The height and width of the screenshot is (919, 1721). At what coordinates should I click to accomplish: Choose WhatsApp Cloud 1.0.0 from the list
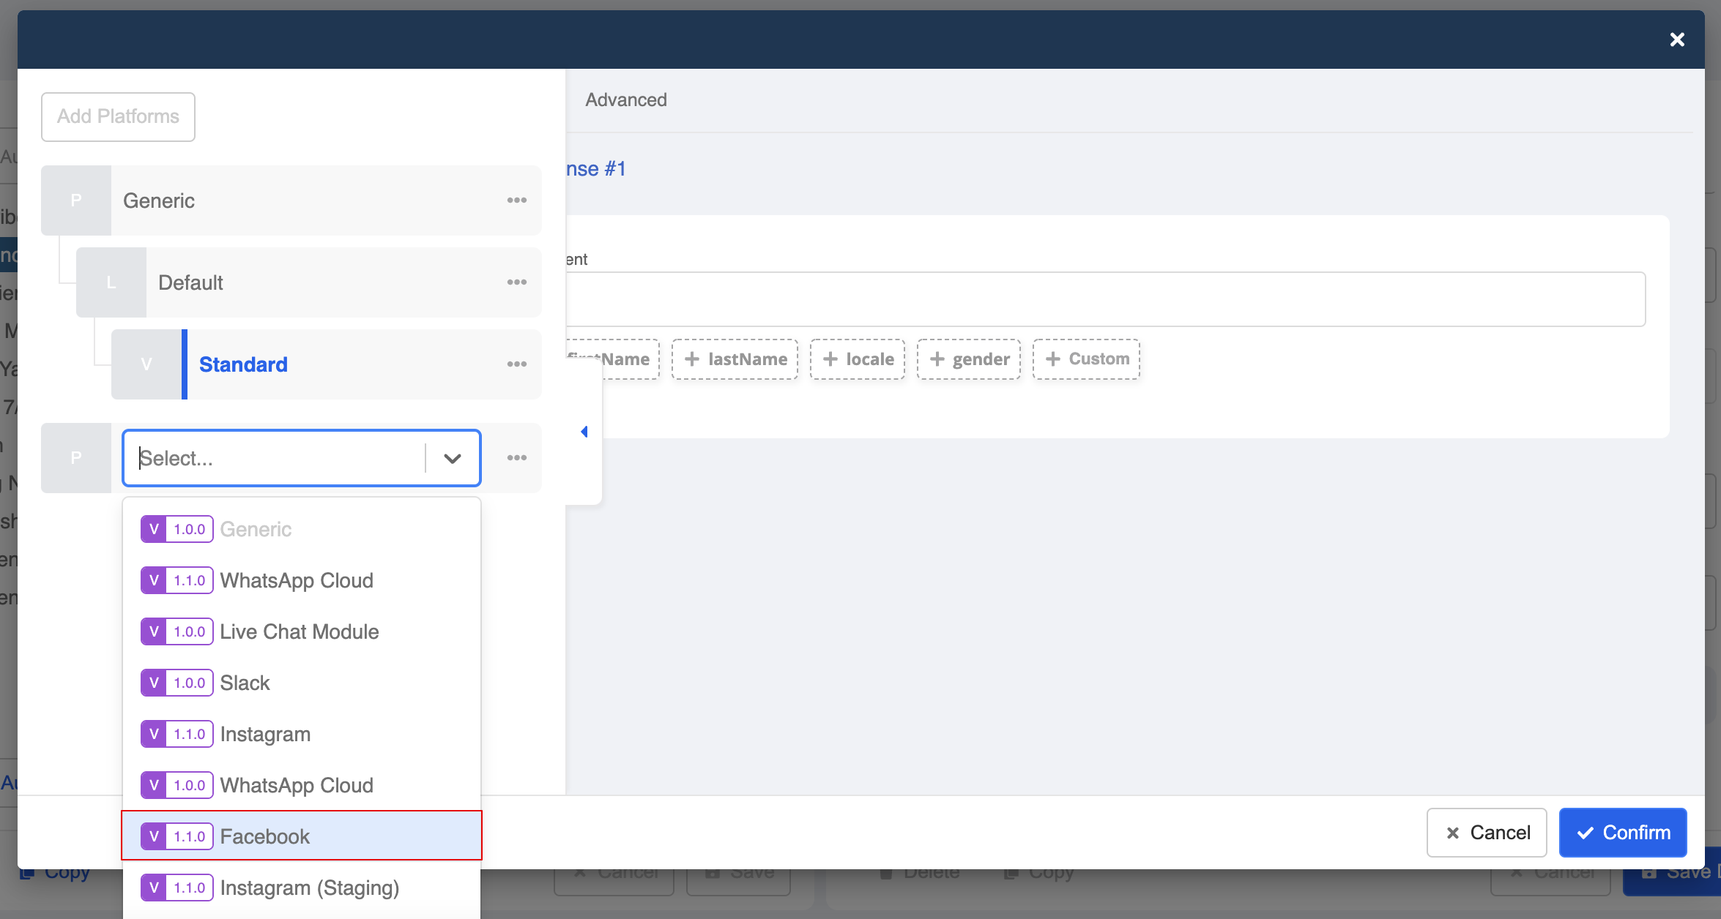[x=302, y=785]
